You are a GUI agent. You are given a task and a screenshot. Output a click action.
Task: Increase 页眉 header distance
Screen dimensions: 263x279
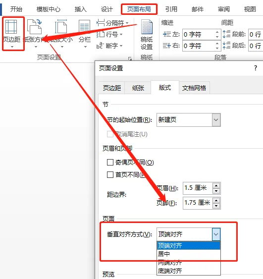pos(216,185)
